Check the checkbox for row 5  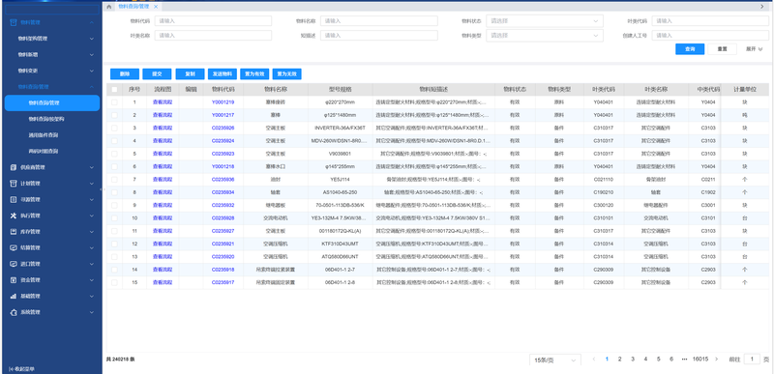[114, 154]
